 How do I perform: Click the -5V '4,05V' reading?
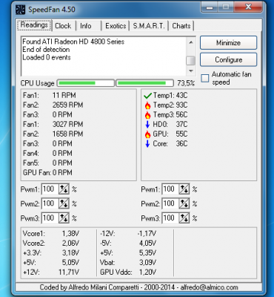click(147, 244)
